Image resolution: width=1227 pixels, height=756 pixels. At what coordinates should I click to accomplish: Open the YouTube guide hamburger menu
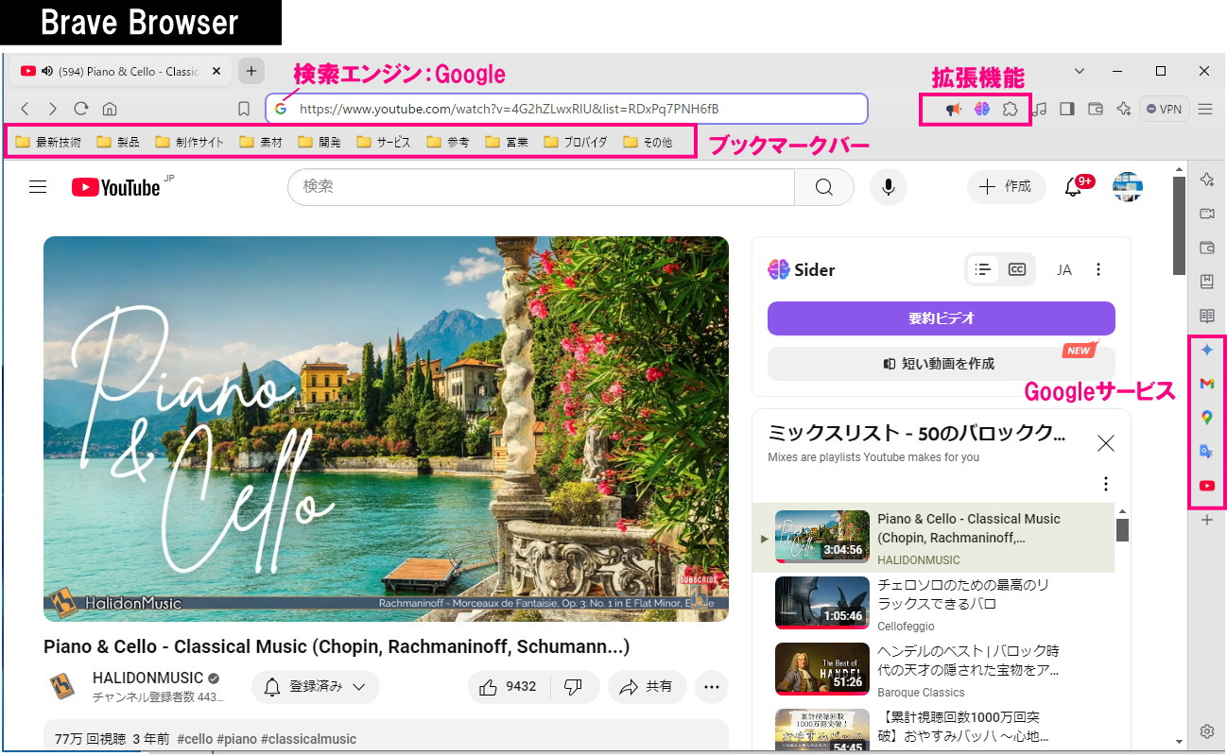(x=38, y=187)
